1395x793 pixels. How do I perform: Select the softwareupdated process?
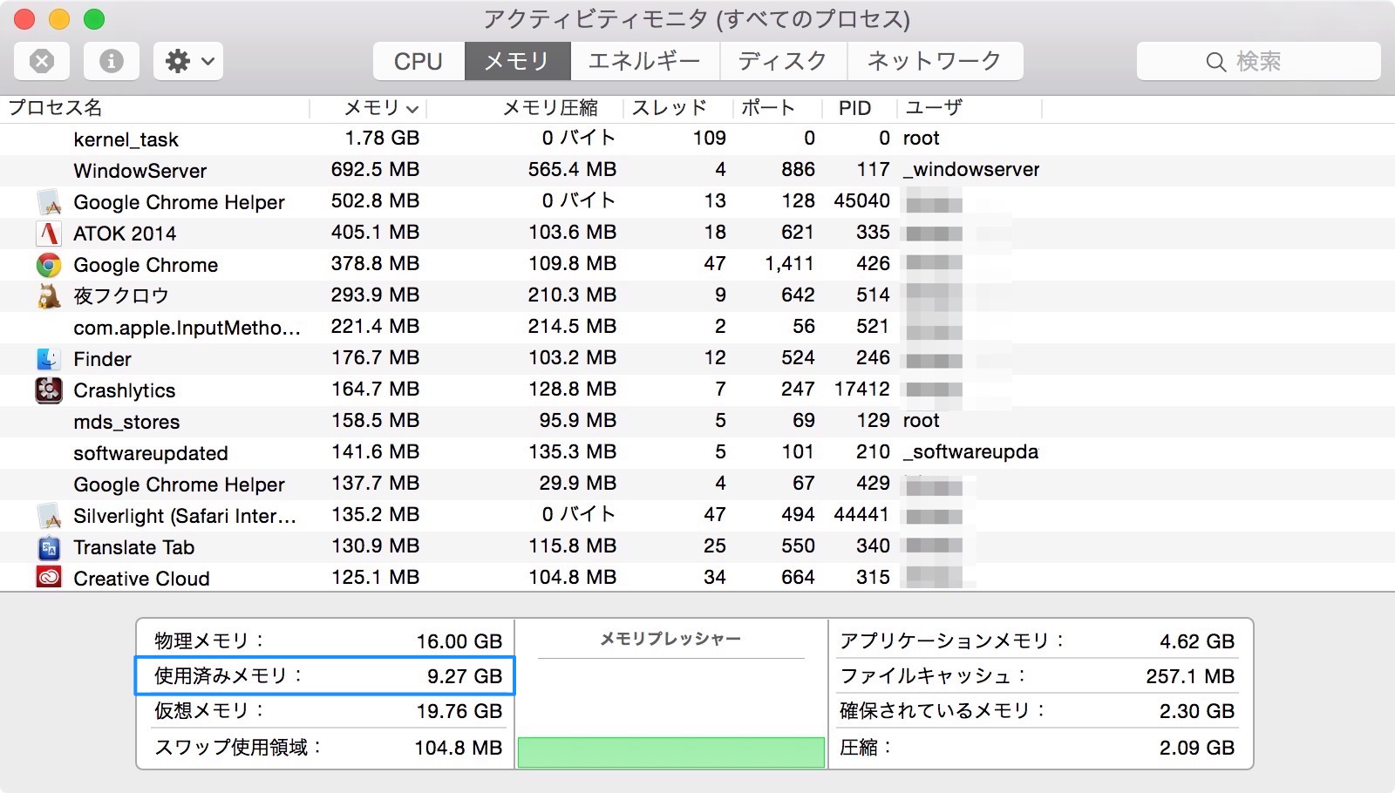point(151,453)
